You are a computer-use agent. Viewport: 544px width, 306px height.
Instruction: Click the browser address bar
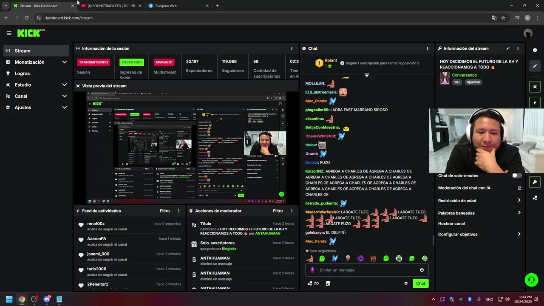[x=263, y=18]
